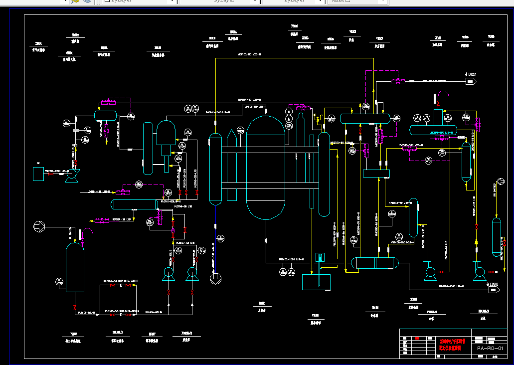514x365 pixels.
Task: Select the tall storage tank at lower left
Action: 75,267
